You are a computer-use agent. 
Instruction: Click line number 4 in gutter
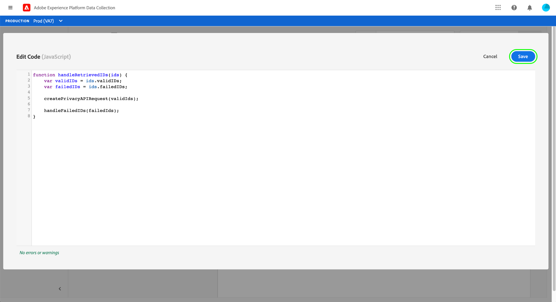pos(29,92)
